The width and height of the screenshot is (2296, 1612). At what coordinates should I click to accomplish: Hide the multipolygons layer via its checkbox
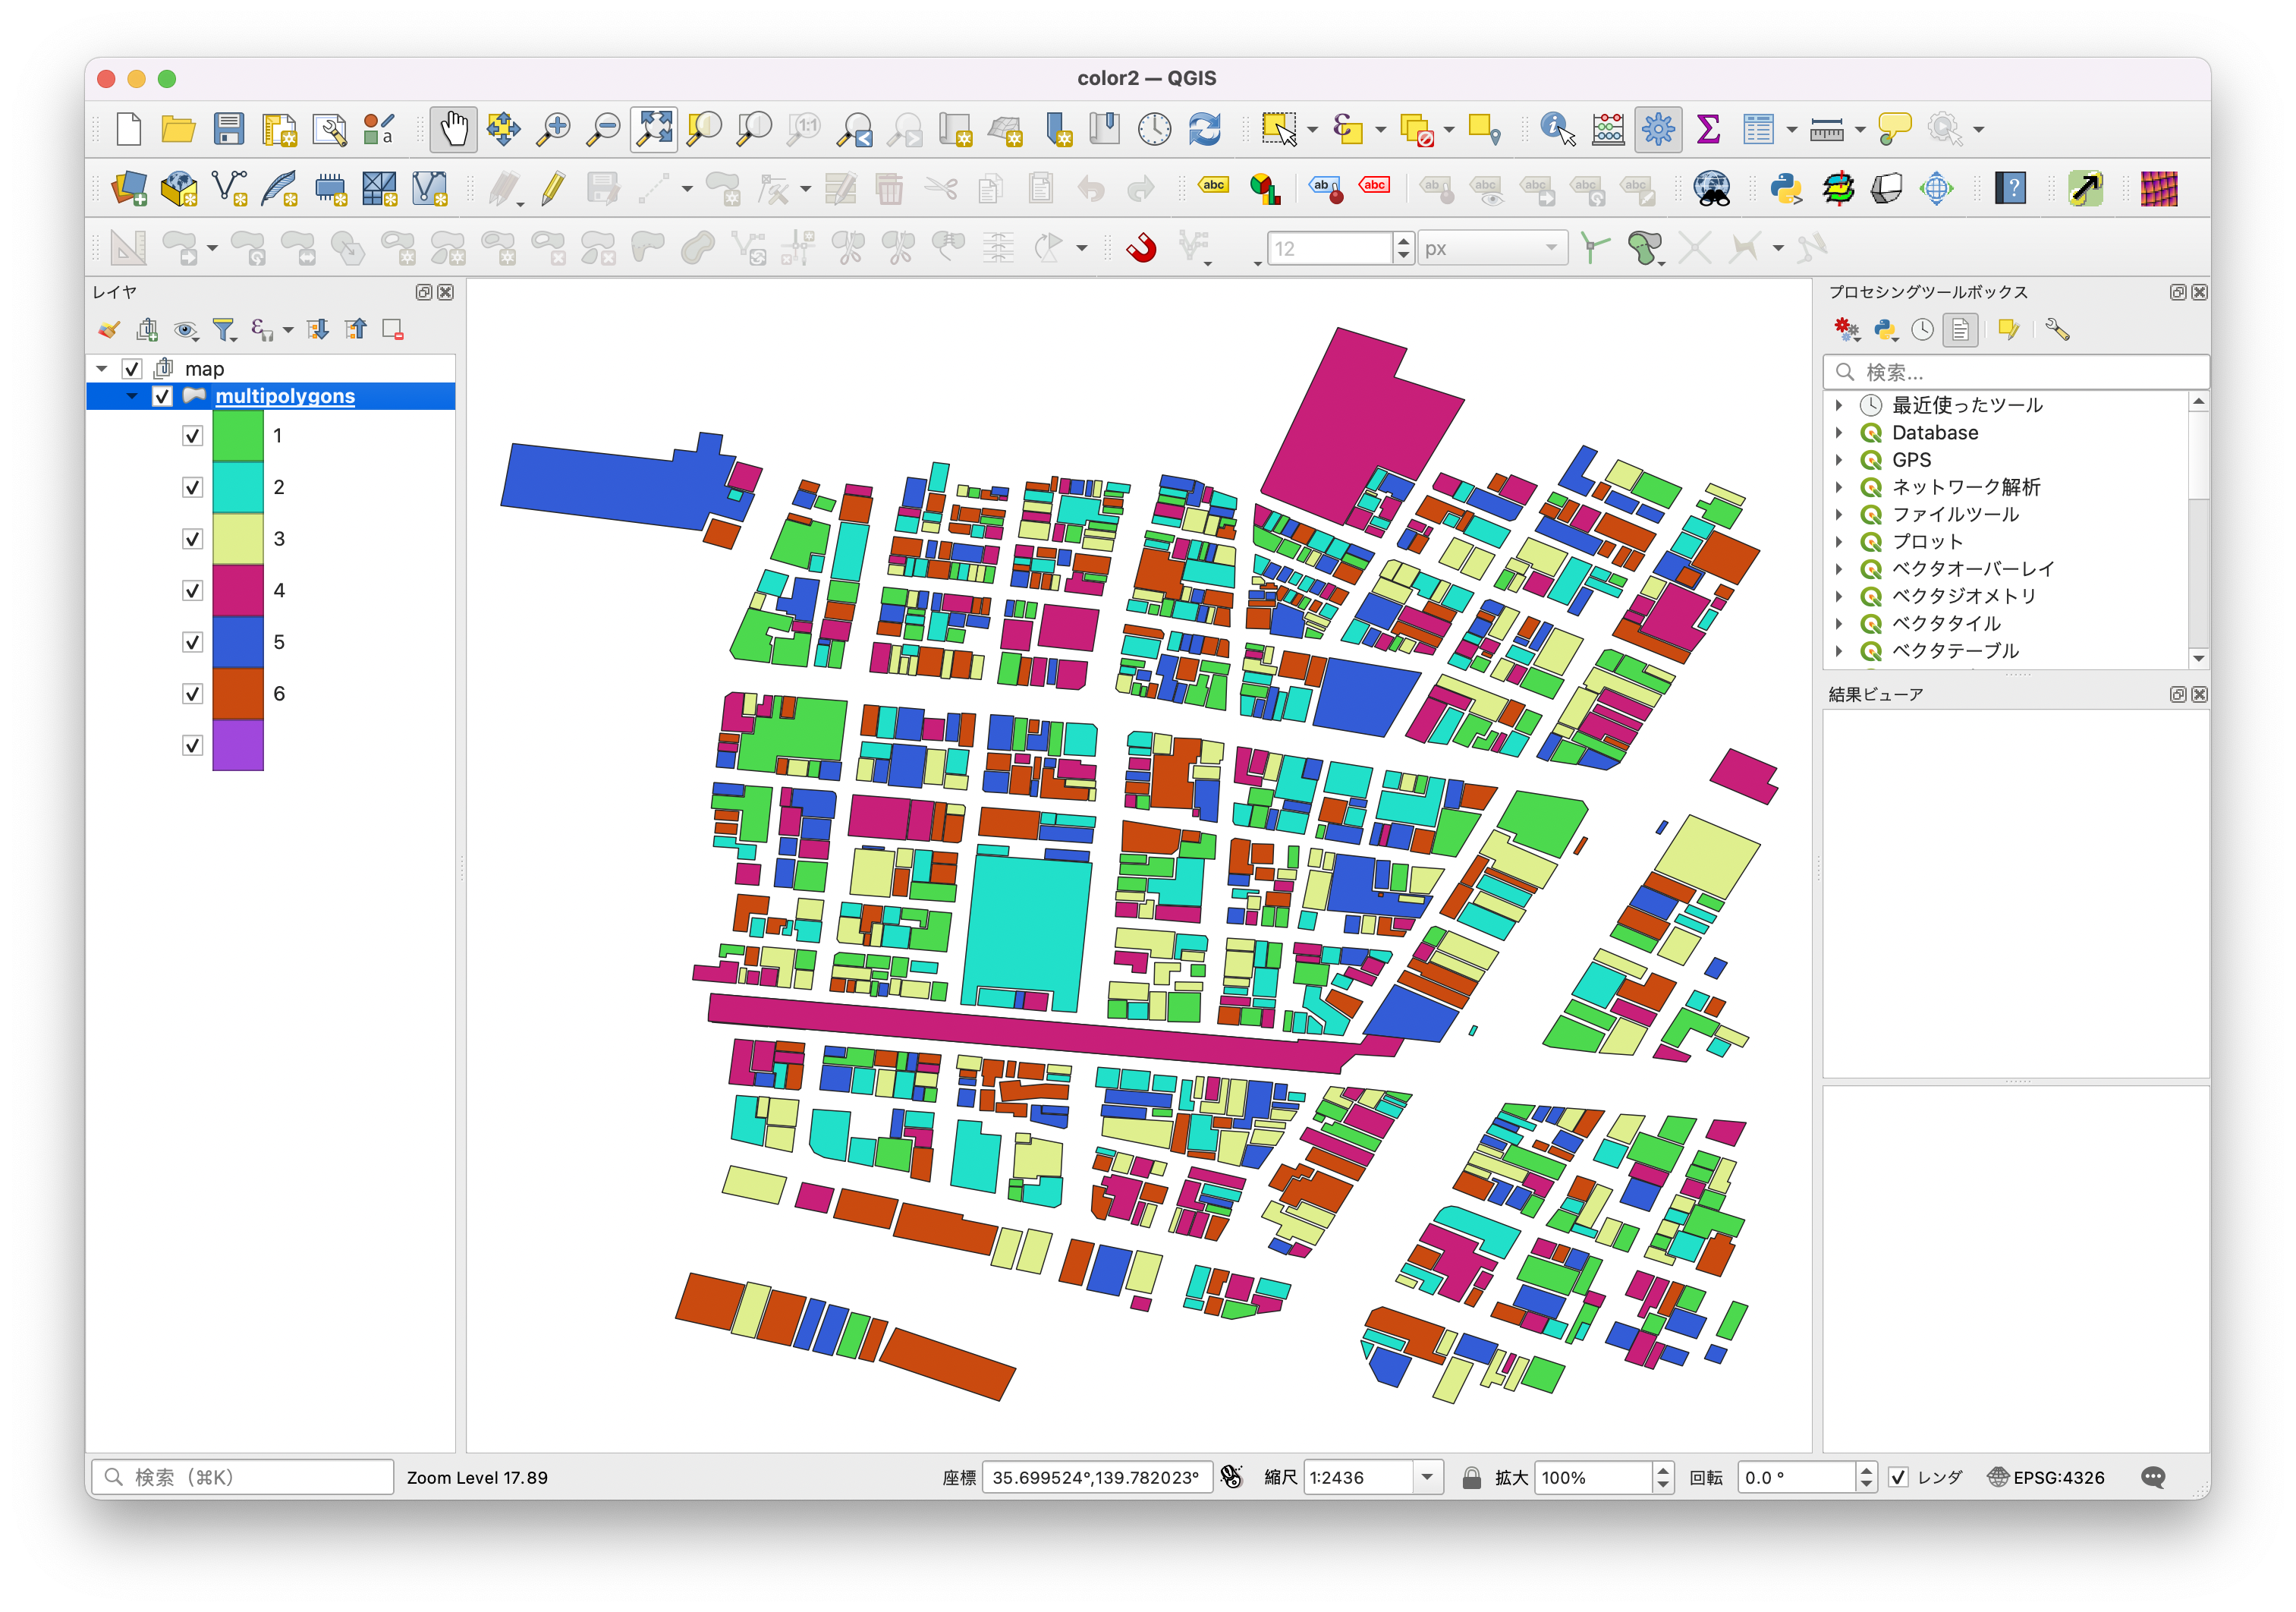tap(163, 396)
